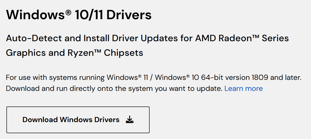Click the "10/11" numbers in the heading
The image size is (311, 139).
point(89,15)
